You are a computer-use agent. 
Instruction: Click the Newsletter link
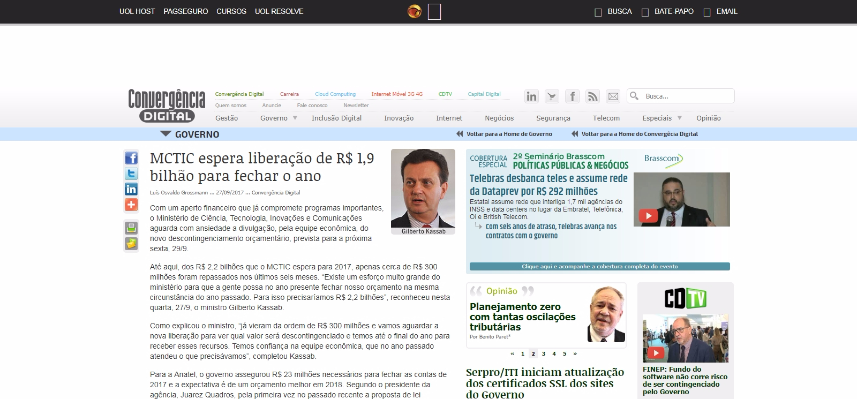(x=356, y=105)
